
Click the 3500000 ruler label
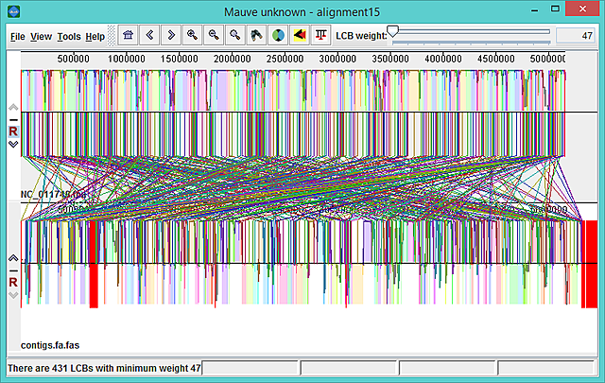tap(390, 59)
